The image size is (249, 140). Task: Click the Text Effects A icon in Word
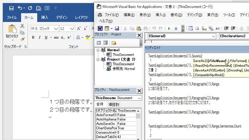78,37
